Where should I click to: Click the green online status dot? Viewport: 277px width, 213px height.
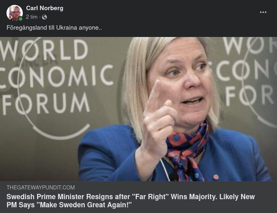[20, 19]
